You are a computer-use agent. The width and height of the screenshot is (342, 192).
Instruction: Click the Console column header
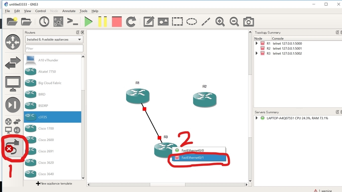pyautogui.click(x=307, y=38)
